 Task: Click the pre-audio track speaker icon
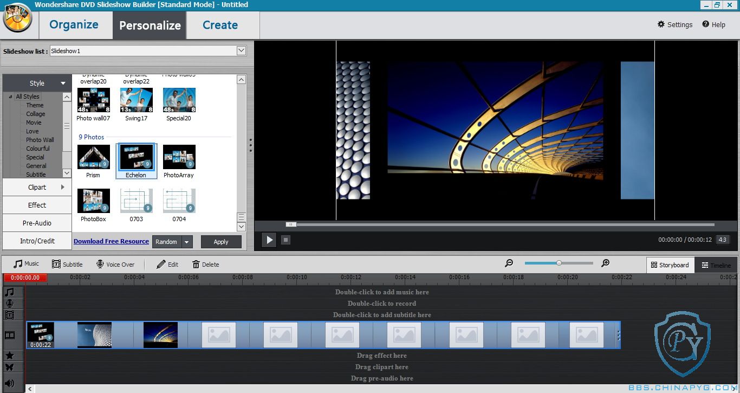click(9, 383)
